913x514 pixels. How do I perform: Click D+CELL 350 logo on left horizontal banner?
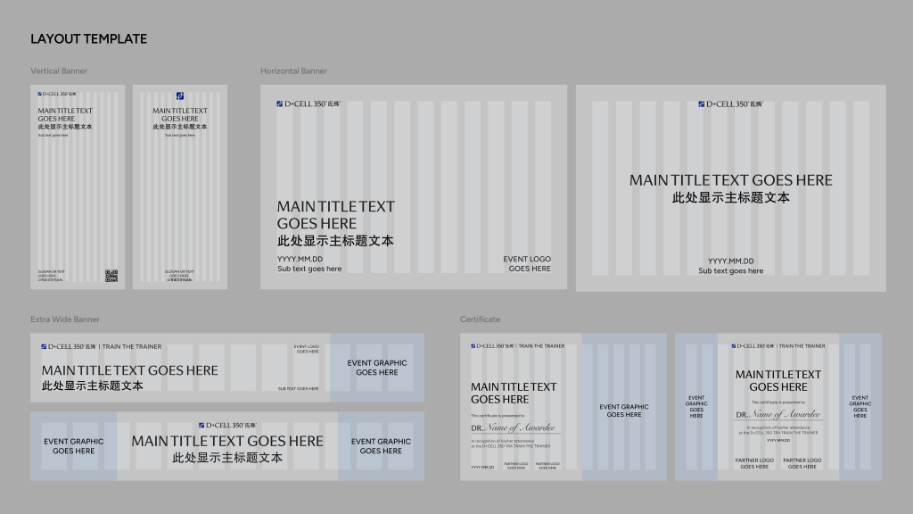pyautogui.click(x=308, y=104)
